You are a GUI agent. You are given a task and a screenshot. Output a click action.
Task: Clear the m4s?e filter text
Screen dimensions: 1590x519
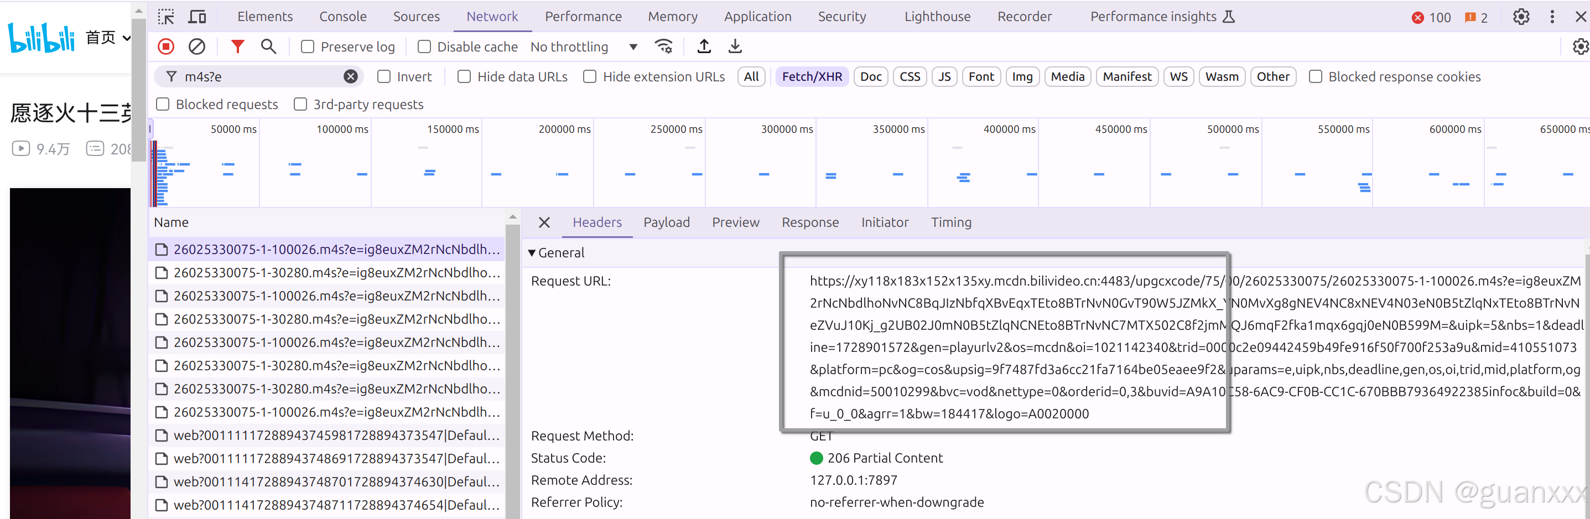click(x=351, y=76)
